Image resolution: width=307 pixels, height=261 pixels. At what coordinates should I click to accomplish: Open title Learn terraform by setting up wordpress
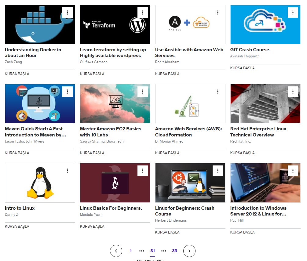[x=113, y=53]
